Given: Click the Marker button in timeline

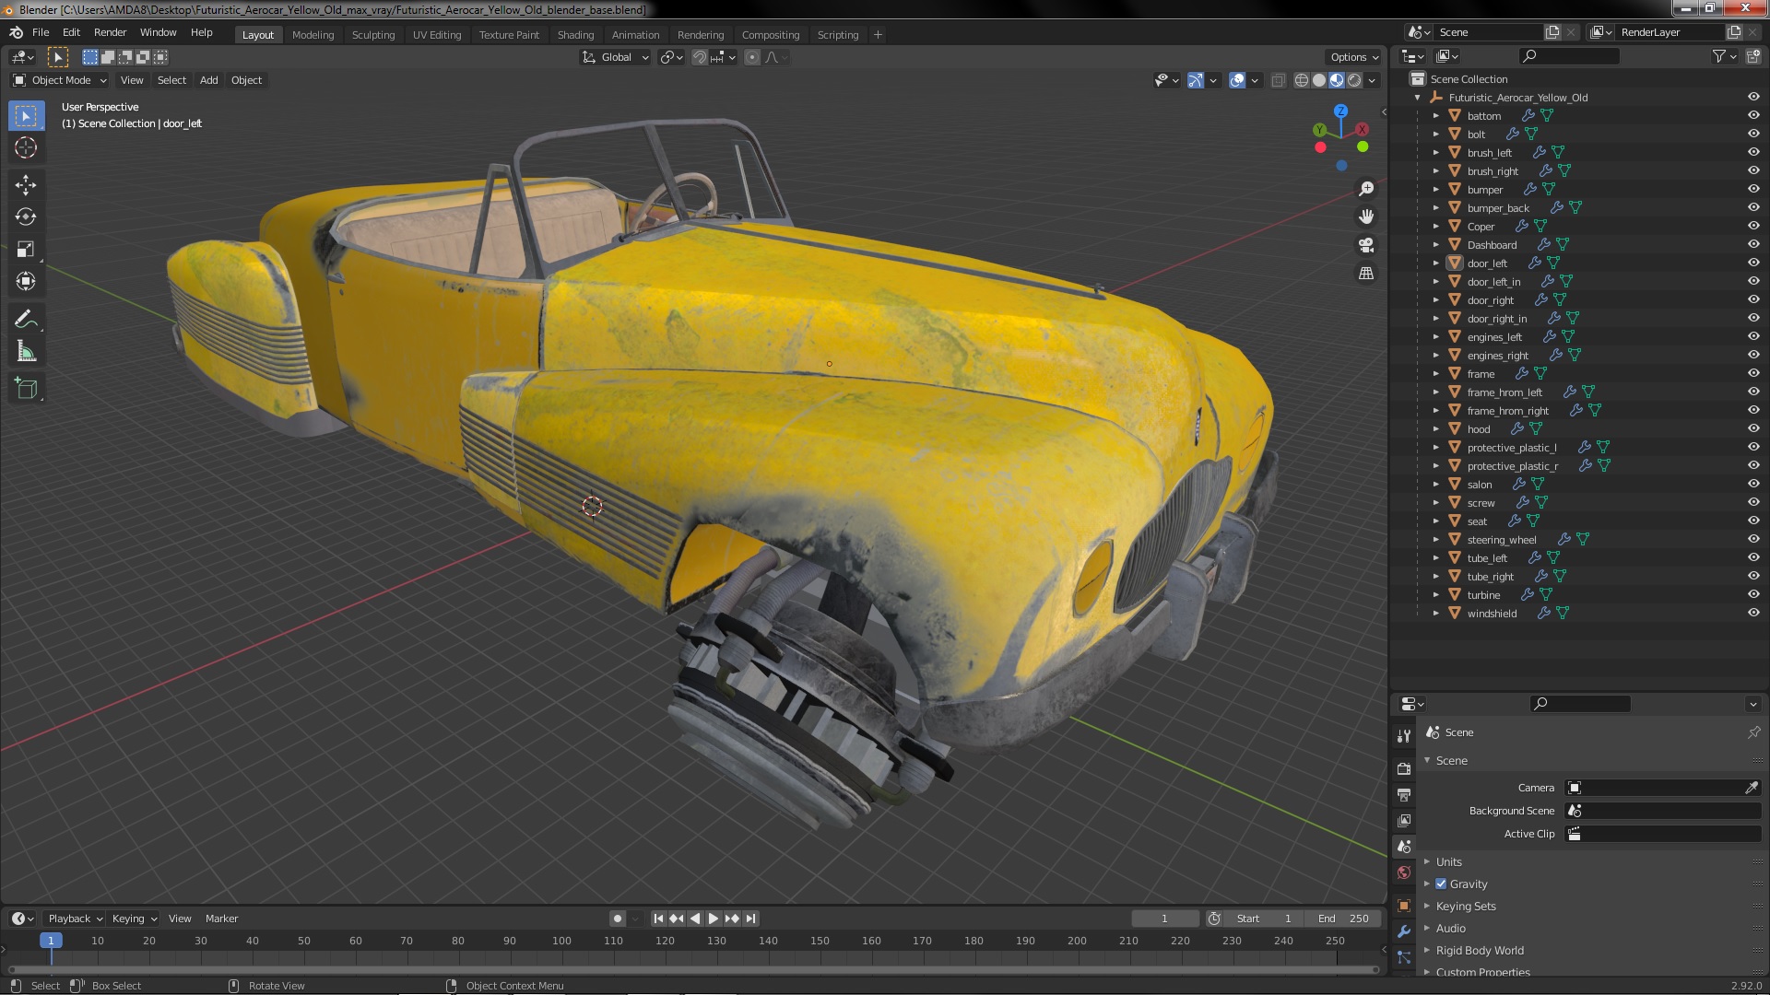Looking at the screenshot, I should tap(221, 919).
